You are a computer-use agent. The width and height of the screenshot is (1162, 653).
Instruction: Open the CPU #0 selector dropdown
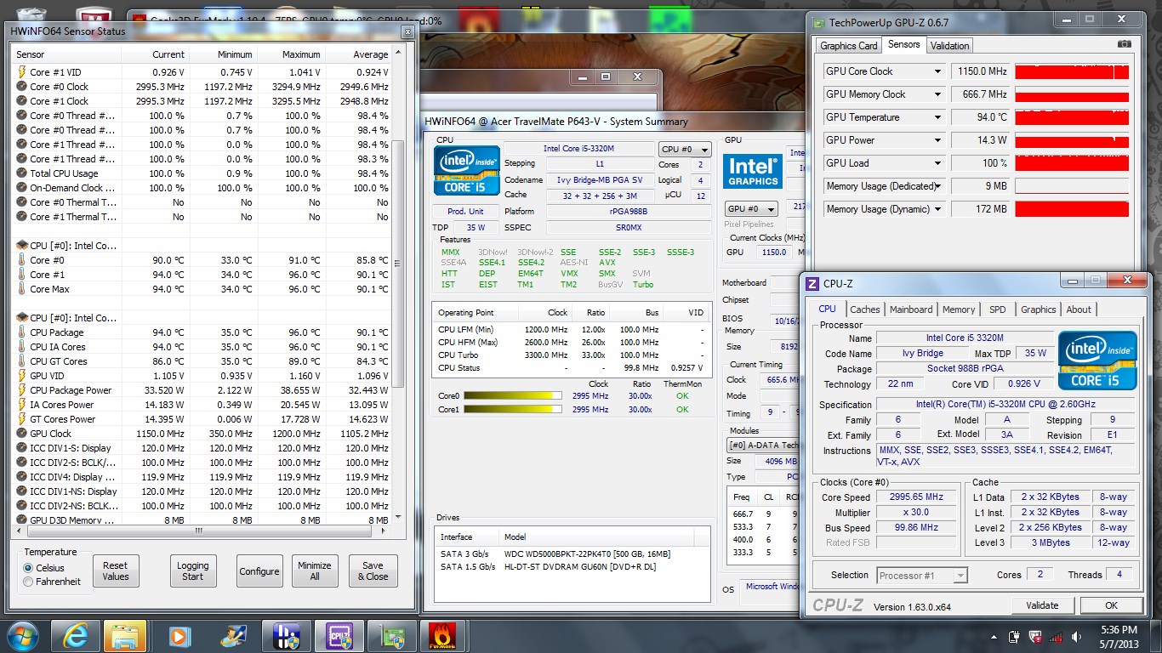point(685,149)
